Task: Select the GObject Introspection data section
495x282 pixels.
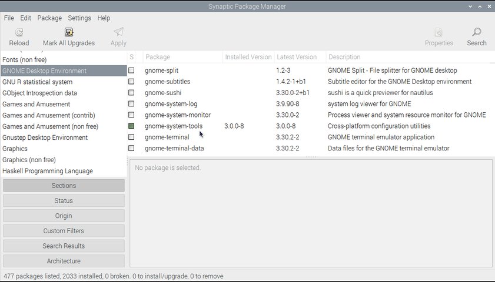Action: (64, 93)
